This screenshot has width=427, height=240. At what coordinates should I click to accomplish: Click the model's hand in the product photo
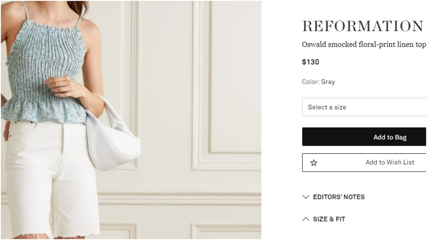coord(64,87)
